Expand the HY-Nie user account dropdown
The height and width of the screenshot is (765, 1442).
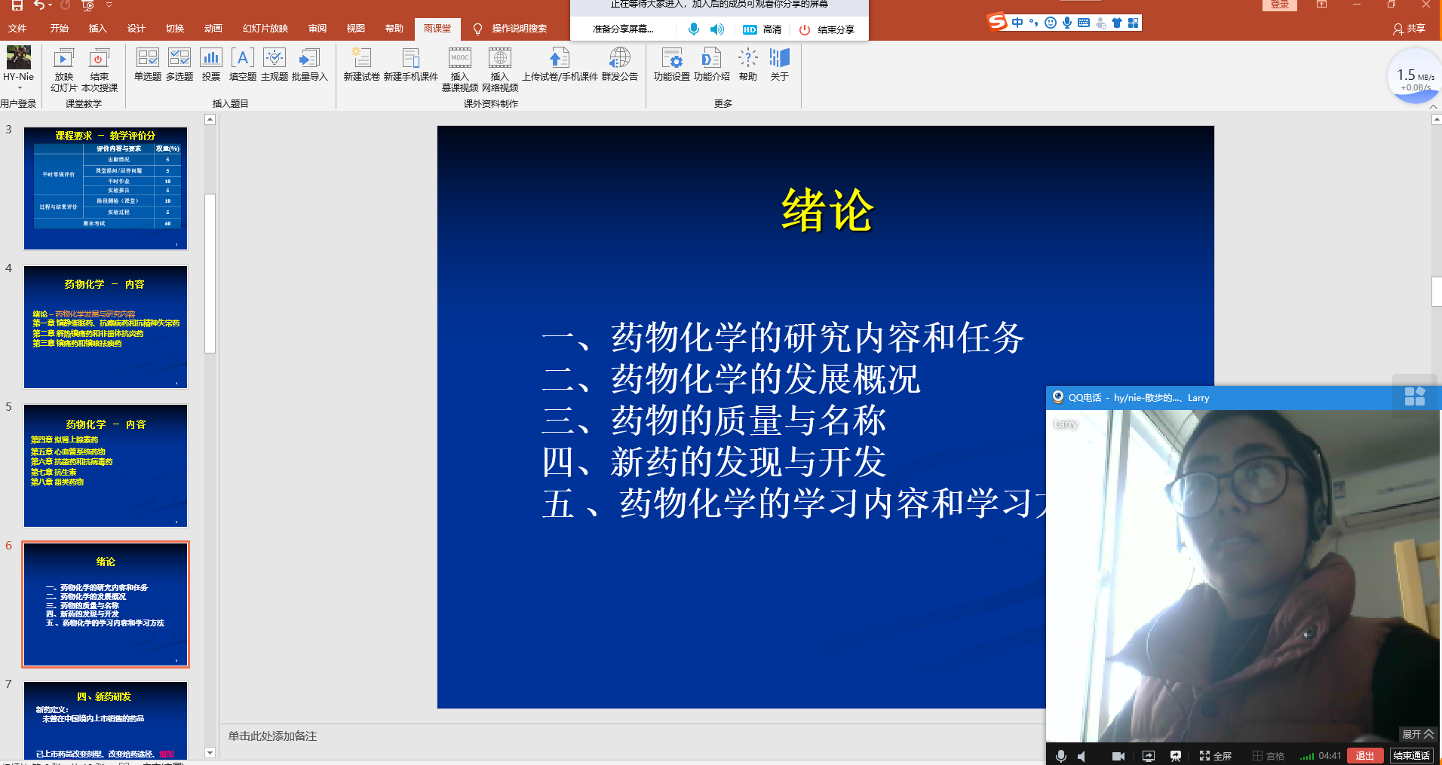pyautogui.click(x=19, y=87)
